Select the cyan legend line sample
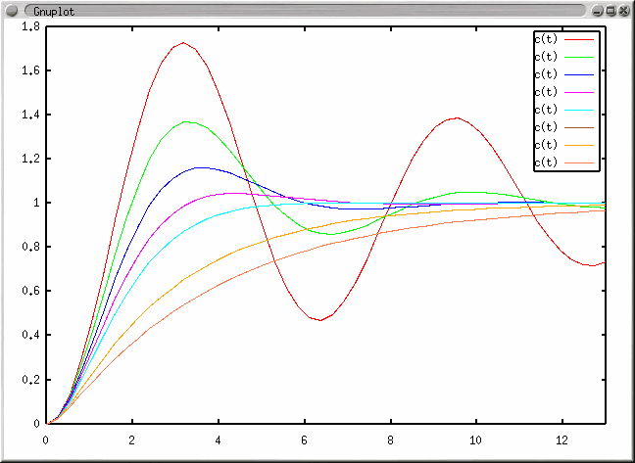 coord(579,110)
